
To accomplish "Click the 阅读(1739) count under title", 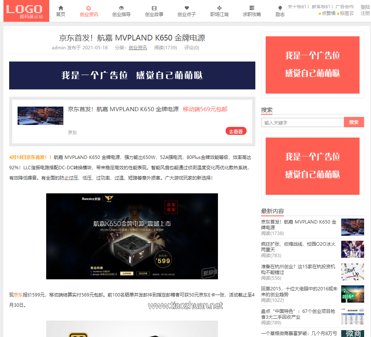I will click(166, 48).
